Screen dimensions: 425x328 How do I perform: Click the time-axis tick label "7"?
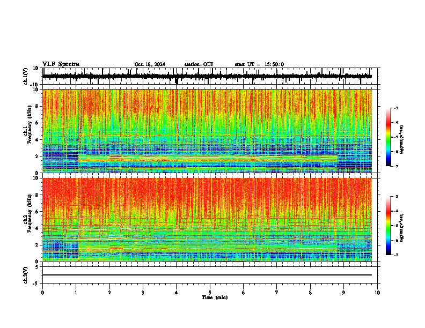point(277,293)
